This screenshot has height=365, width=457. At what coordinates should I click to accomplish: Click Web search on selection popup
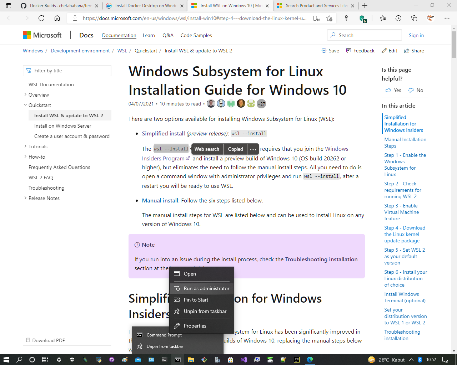[x=207, y=149]
